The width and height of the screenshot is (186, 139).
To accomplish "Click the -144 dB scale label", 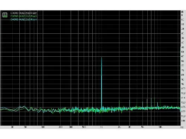I will 183,120.
